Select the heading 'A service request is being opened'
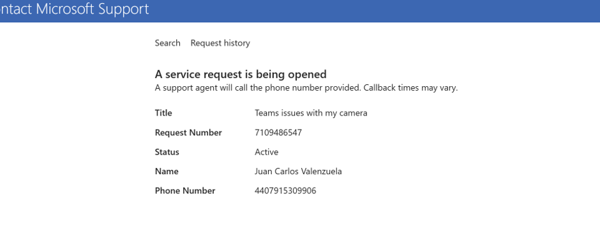The height and width of the screenshot is (233, 600). pyautogui.click(x=241, y=74)
